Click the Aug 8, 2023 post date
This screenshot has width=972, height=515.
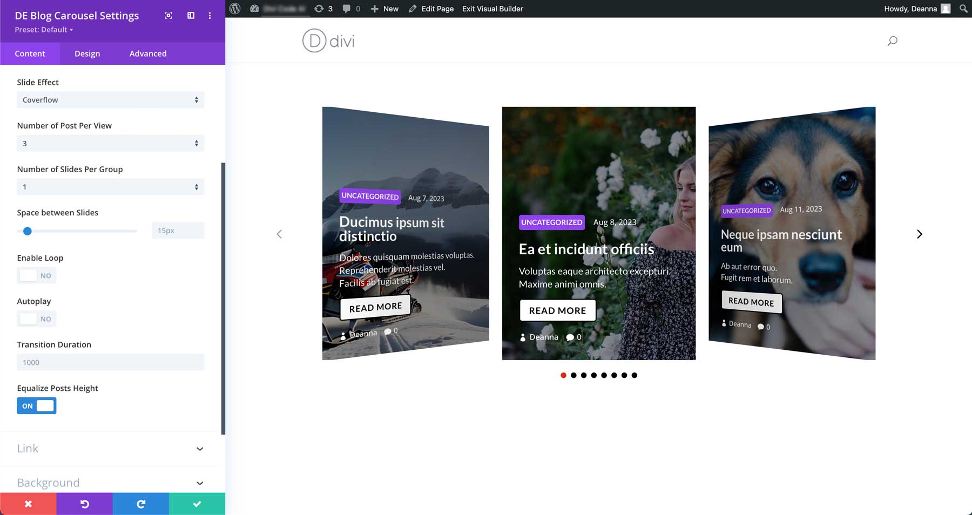click(615, 222)
